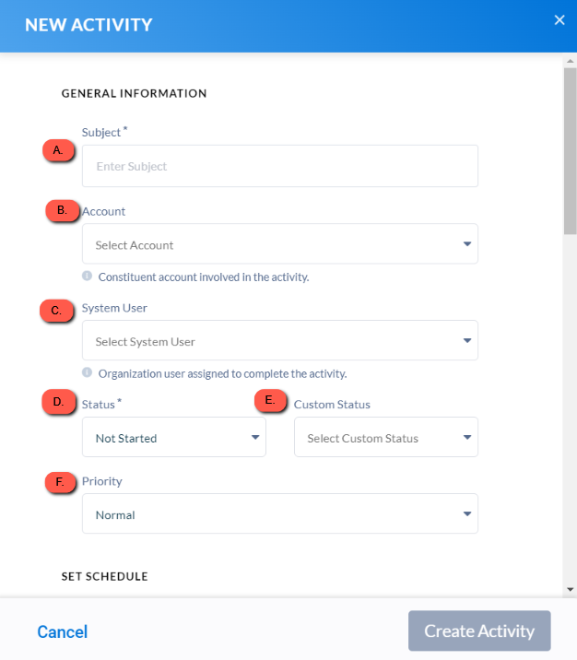Click the Cancel link
The height and width of the screenshot is (660, 577).
point(63,631)
